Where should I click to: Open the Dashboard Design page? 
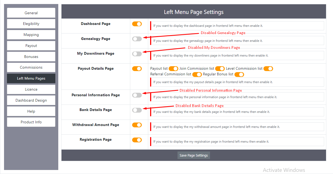31,100
